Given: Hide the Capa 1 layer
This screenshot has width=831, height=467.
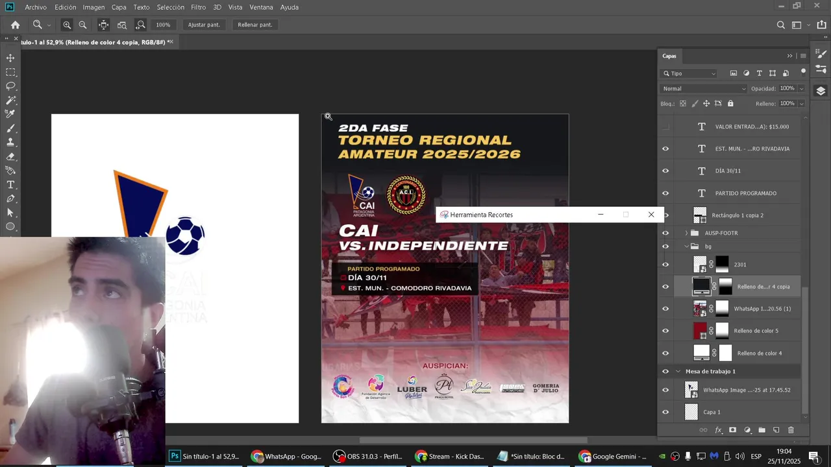Looking at the screenshot, I should coord(665,412).
